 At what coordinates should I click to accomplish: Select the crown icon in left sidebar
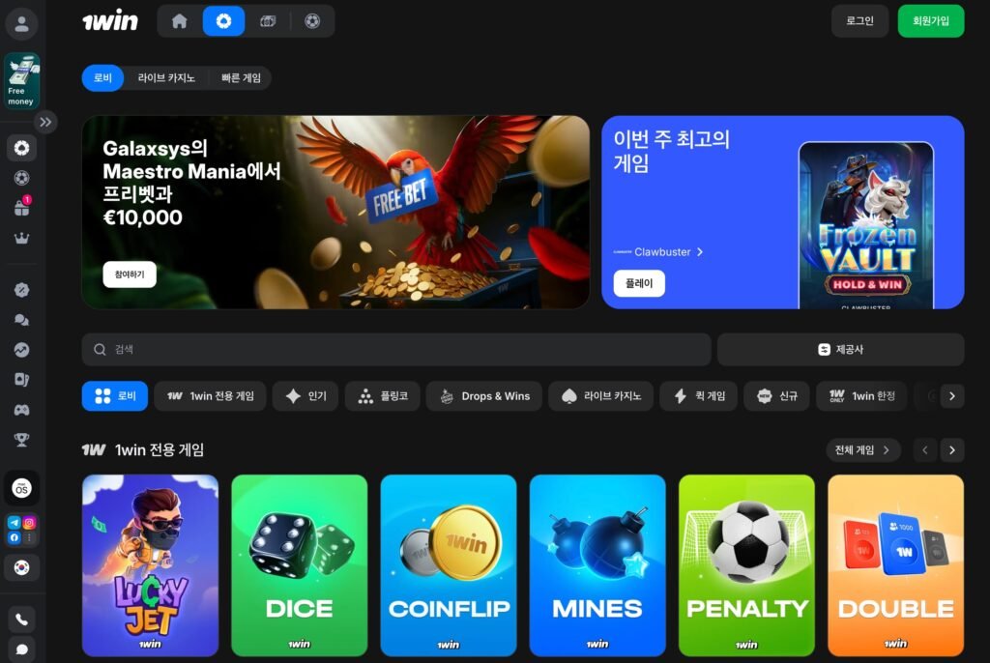[x=21, y=239]
